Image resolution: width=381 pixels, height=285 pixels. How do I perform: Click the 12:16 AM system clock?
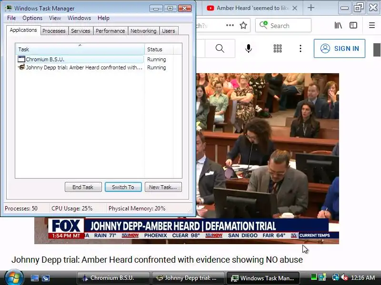pos(363,278)
